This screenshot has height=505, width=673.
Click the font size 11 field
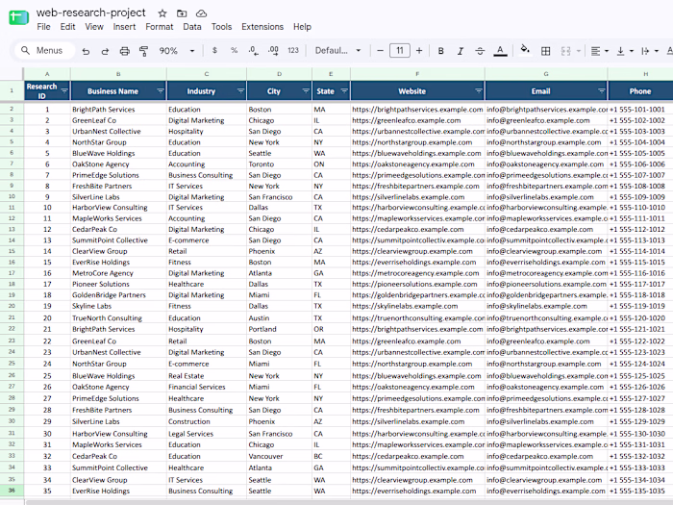(x=400, y=51)
